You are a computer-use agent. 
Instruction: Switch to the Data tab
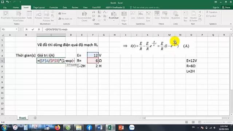point(65,7)
